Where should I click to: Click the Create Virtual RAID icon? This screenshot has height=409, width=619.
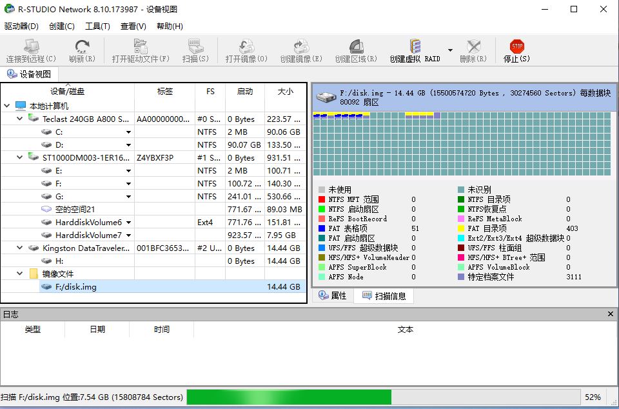pyautogui.click(x=415, y=47)
